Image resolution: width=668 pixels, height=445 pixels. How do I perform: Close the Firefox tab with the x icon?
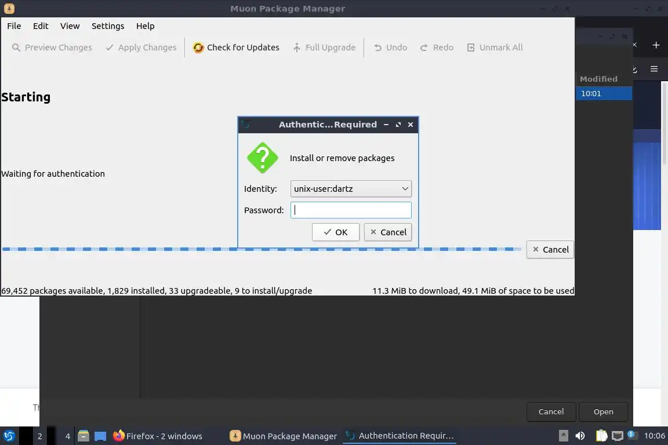635,45
